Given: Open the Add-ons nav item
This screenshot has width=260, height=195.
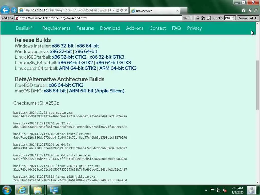Looking at the screenshot, I should pos(135,28).
